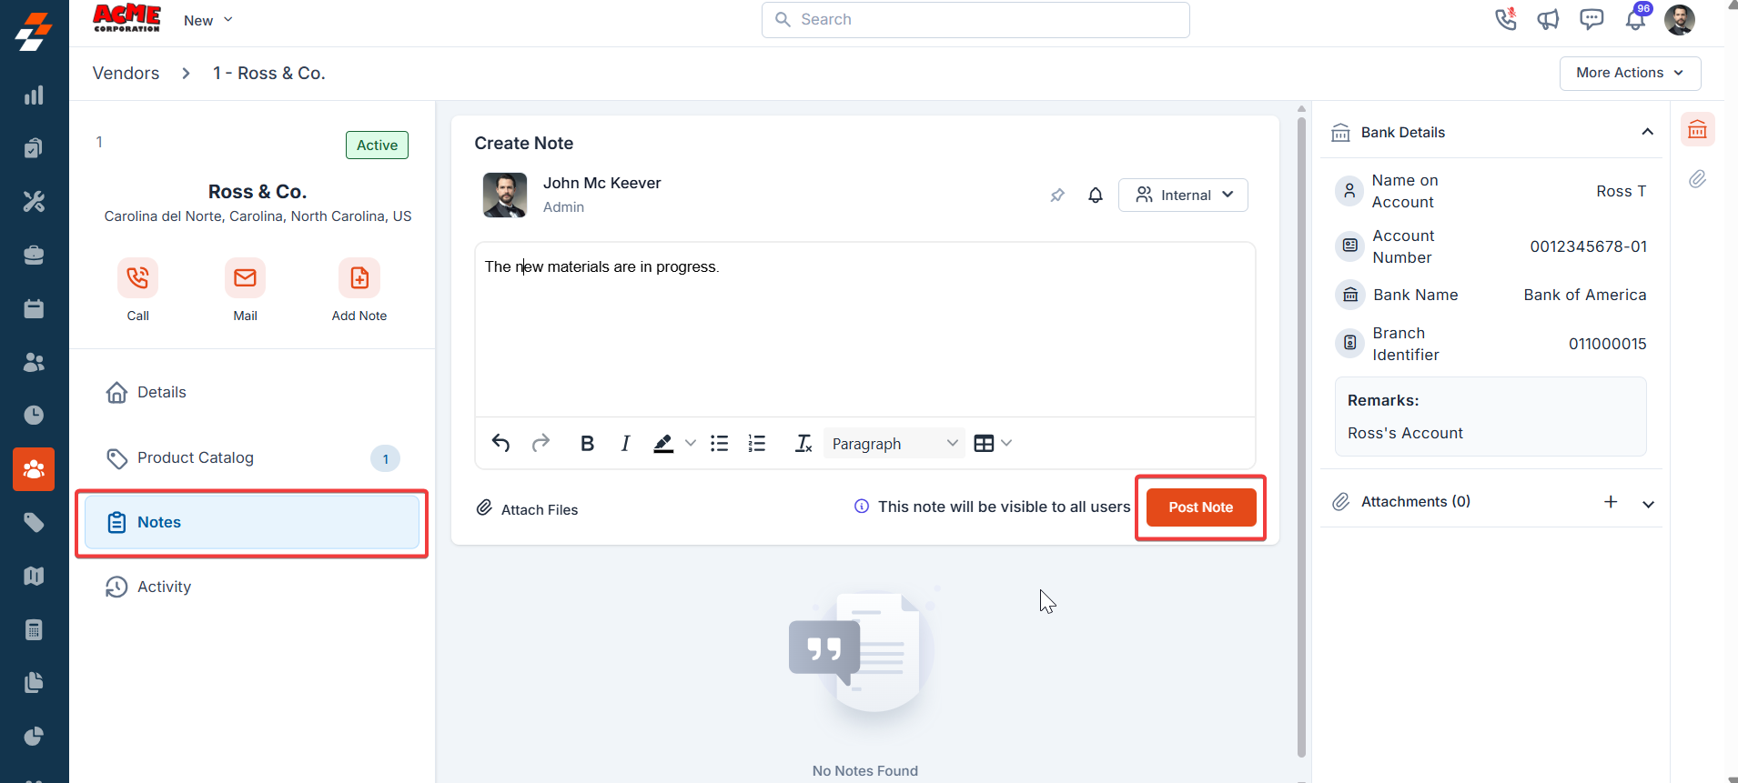The image size is (1738, 783).
Task: Open the map sidebar icon
Action: 34,576
